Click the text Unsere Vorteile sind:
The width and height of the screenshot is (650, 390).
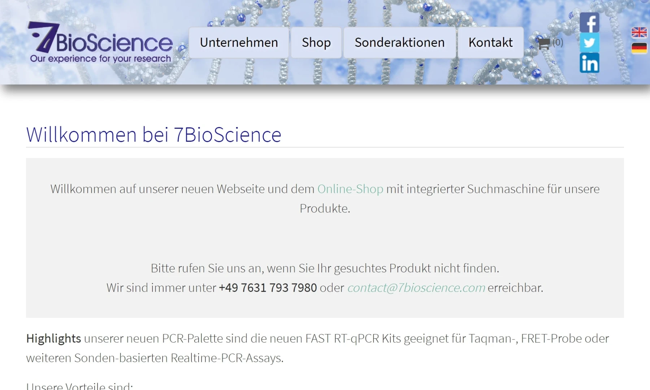click(79, 386)
